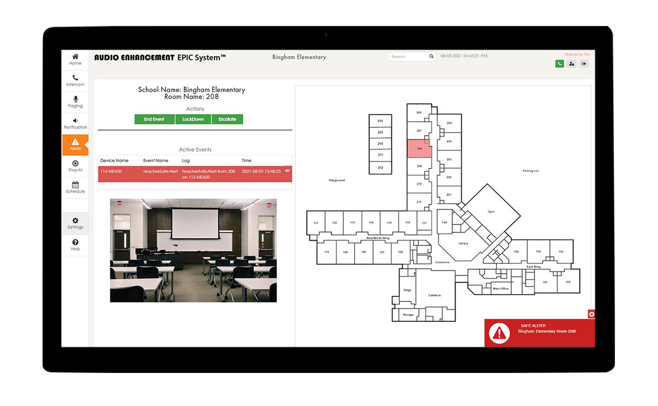Viewport: 658px width, 406px height.
Task: Click the magnifier search icon
Action: [431, 56]
